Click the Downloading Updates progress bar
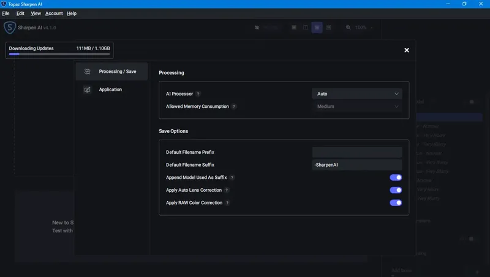The height and width of the screenshot is (277, 490). [x=59, y=54]
